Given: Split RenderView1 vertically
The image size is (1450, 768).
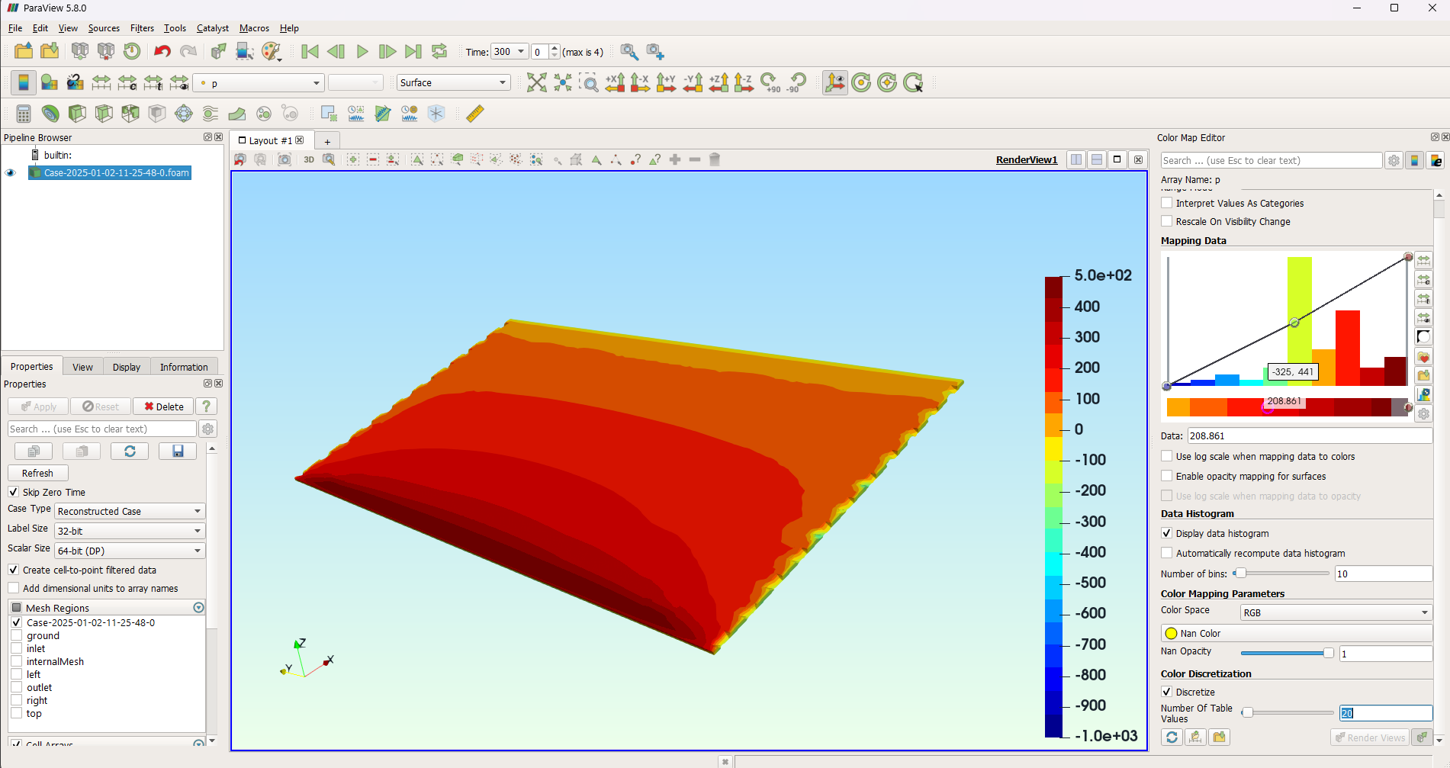Looking at the screenshot, I should click(1097, 159).
